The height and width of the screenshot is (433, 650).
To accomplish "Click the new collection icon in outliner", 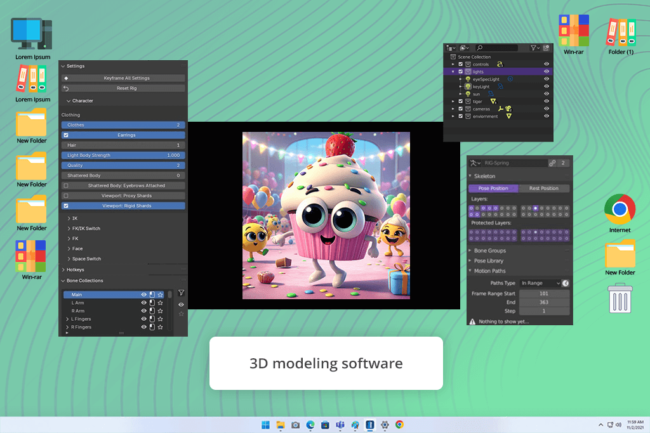I will [547, 48].
